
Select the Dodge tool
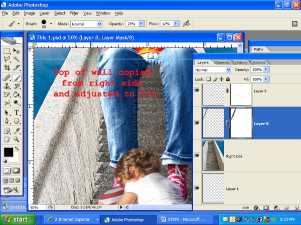tap(17, 102)
